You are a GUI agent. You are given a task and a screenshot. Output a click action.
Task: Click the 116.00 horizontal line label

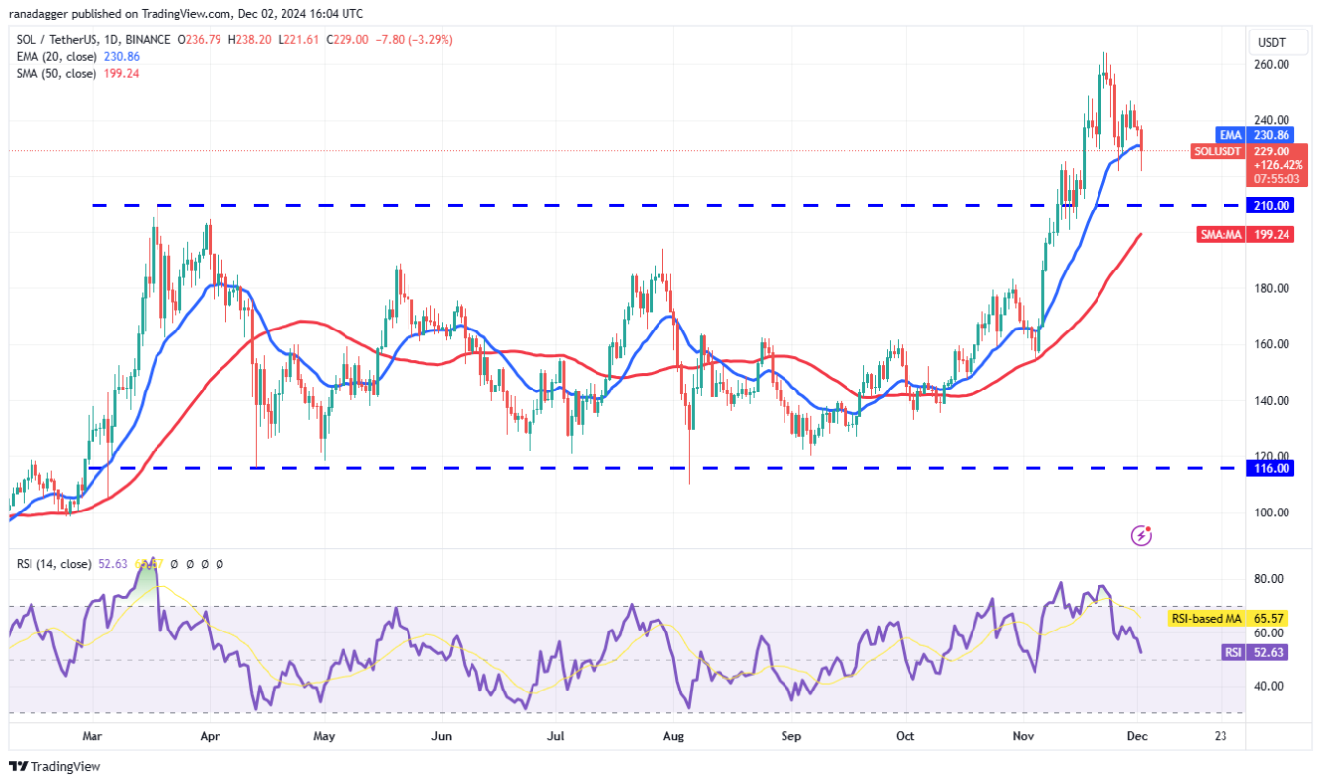1273,469
